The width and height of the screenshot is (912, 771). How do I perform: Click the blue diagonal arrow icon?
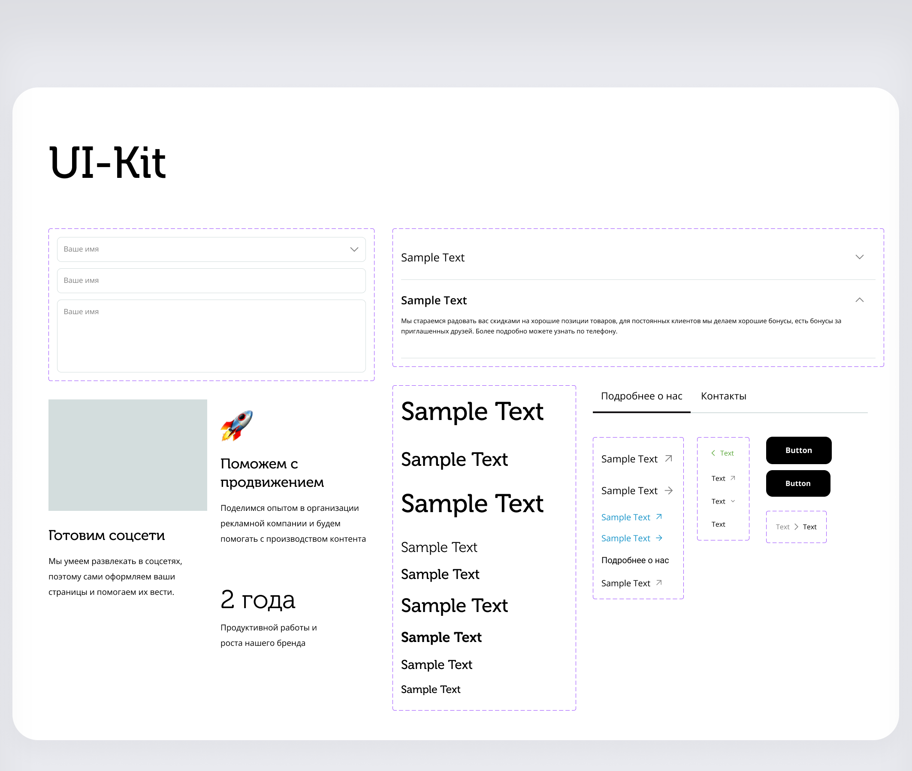659,517
